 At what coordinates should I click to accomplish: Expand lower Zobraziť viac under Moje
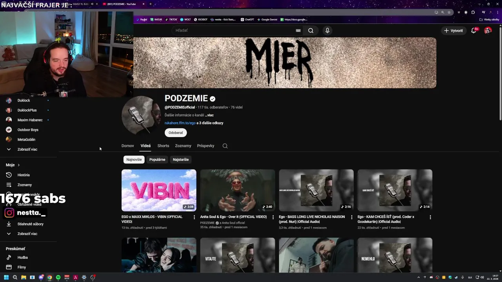pos(27,234)
